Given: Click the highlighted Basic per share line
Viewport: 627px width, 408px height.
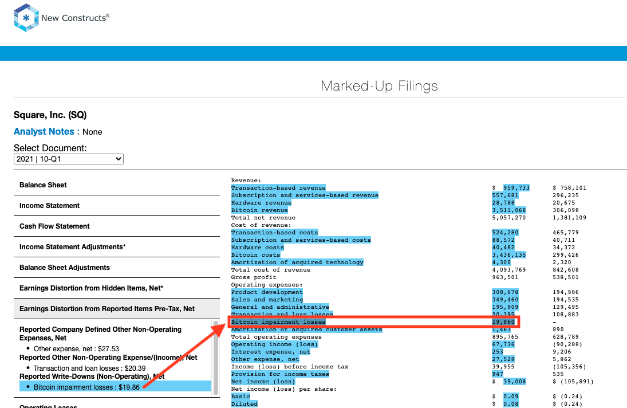Looking at the screenshot, I should pos(240,397).
